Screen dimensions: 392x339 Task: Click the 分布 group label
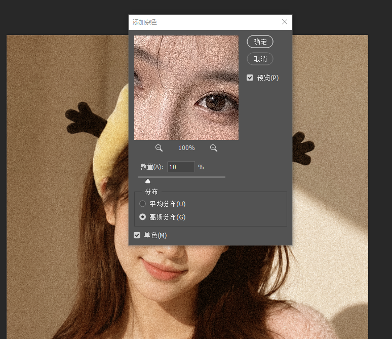click(151, 192)
